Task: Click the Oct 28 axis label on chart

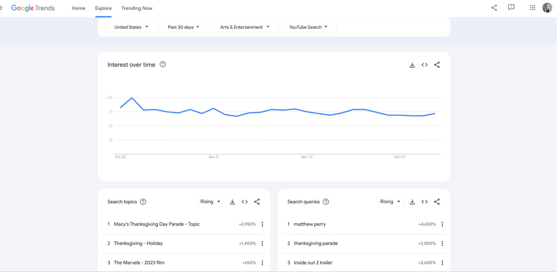Action: [x=120, y=157]
